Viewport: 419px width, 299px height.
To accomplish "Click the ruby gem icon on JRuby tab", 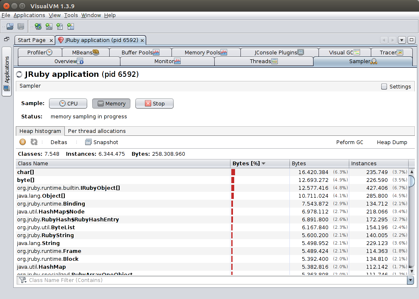I will (x=61, y=40).
